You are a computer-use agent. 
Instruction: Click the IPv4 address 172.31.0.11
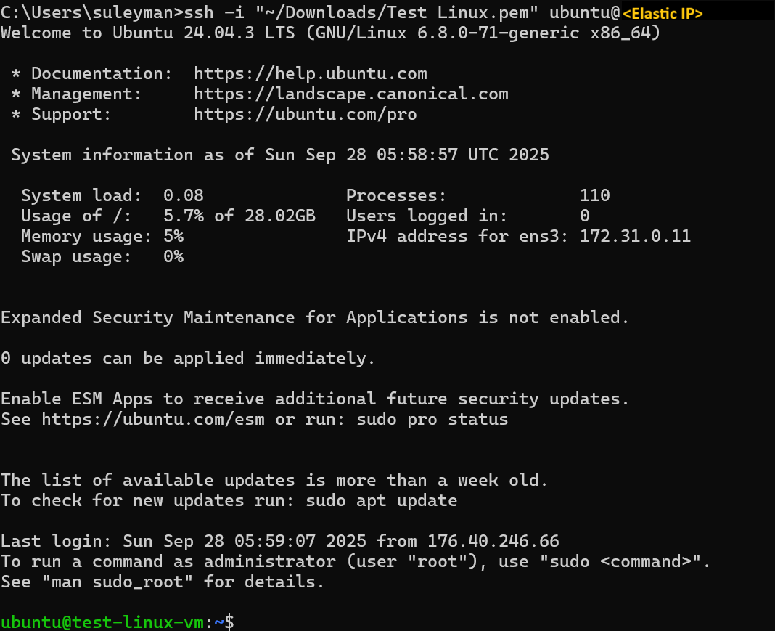pos(635,236)
